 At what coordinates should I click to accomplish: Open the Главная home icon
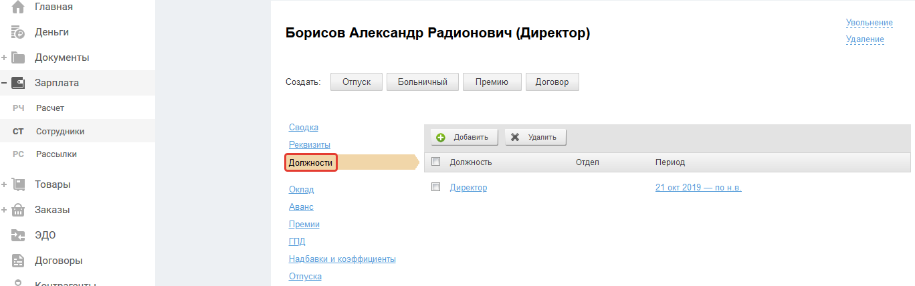18,7
